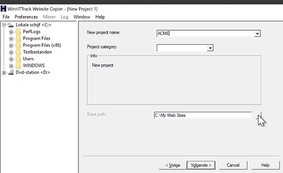Collapse the Lokale schijf C: tree node
283x173 pixels.
4,25
